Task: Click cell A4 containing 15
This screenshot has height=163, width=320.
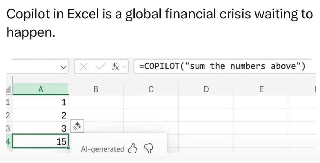Action: click(41, 141)
